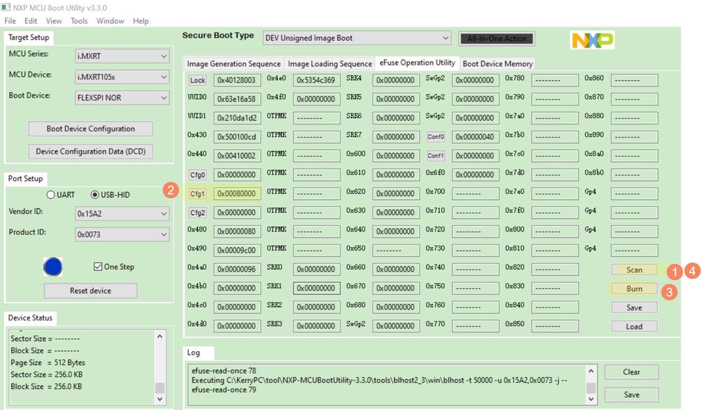Click the Log panel scroll down arrow
Screen dimensions: 702x410
pos(591,399)
